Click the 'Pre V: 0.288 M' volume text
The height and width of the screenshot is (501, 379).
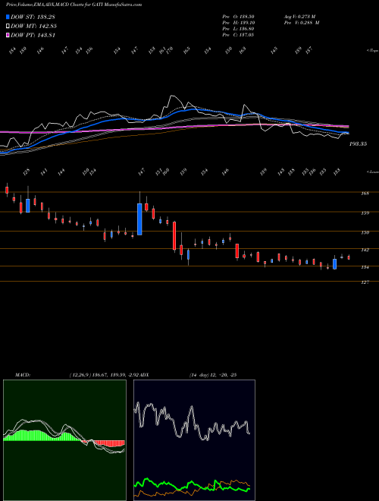coord(302,23)
